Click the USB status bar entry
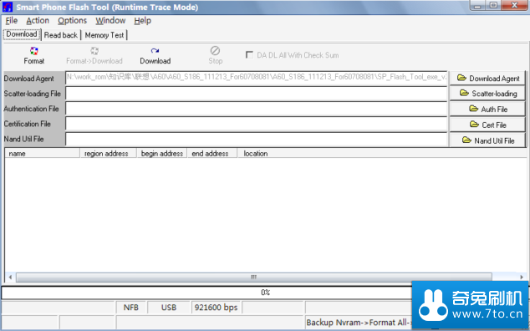The width and height of the screenshot is (530, 331). point(169,308)
